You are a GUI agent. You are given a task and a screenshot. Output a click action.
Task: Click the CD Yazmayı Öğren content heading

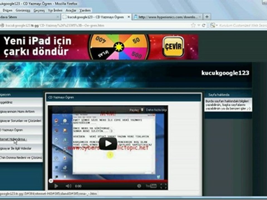(x=61, y=97)
